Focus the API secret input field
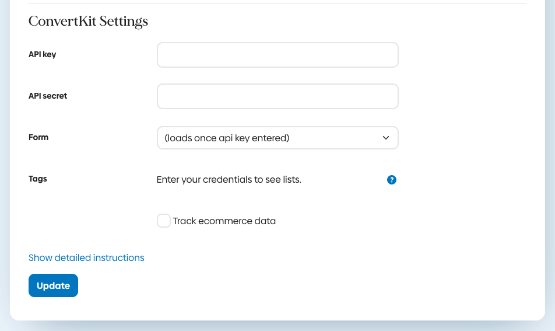This screenshot has height=331, width=555. click(x=277, y=96)
